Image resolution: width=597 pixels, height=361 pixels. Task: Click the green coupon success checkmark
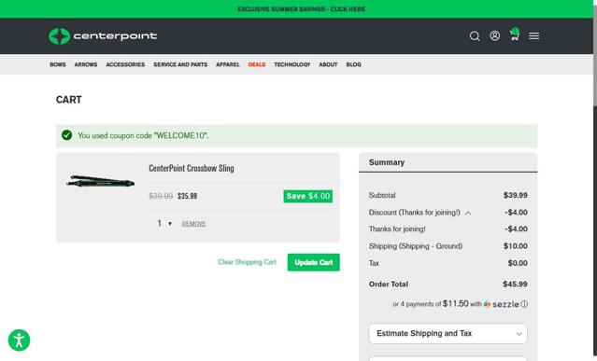(66, 135)
